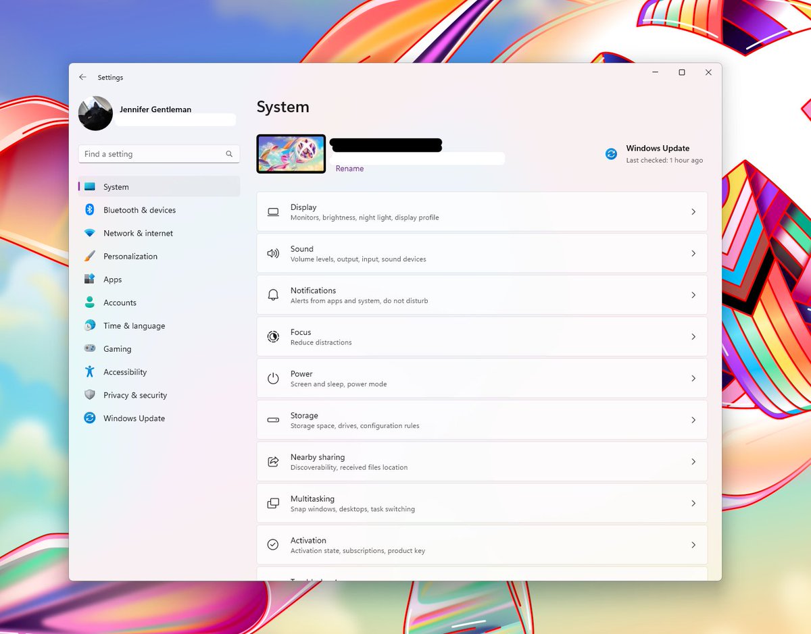Maximize the Settings window

682,72
